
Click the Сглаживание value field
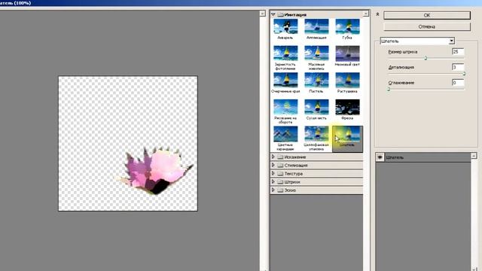(458, 82)
